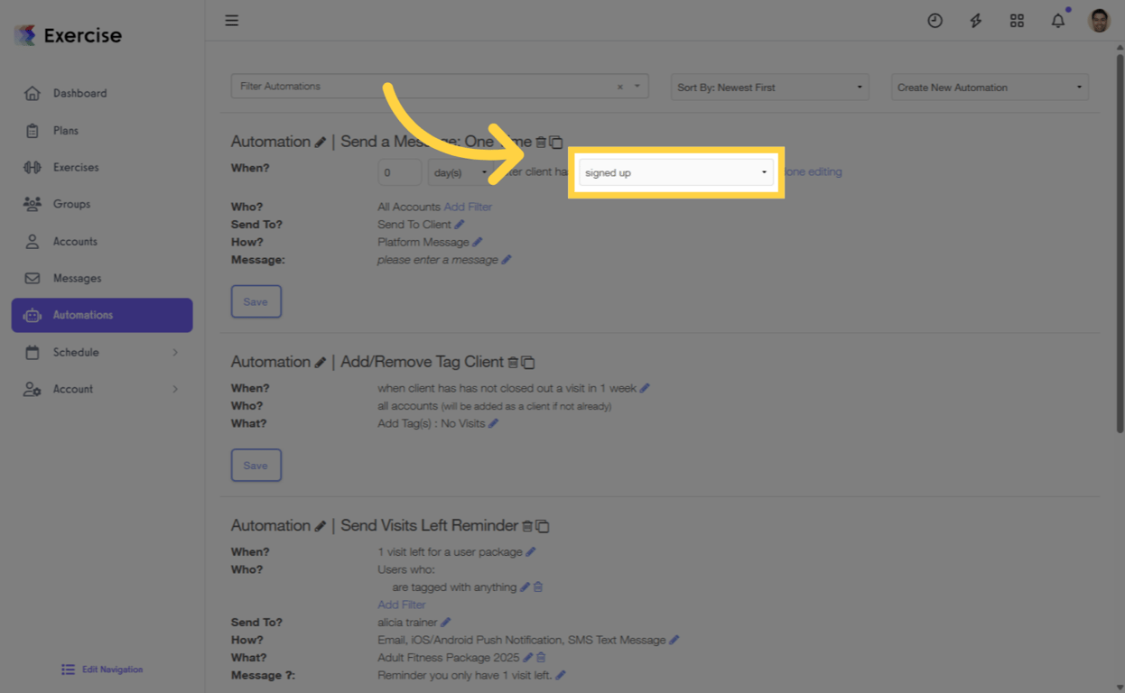Screen dimensions: 1125x693
Task: Edit the Send Visits Left Reminder automation name
Action: pyautogui.click(x=320, y=526)
